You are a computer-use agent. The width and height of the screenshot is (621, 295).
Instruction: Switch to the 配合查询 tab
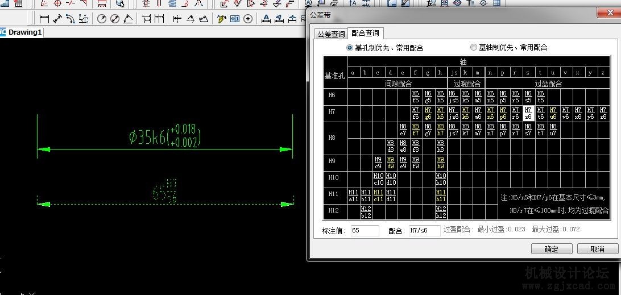[x=365, y=34]
